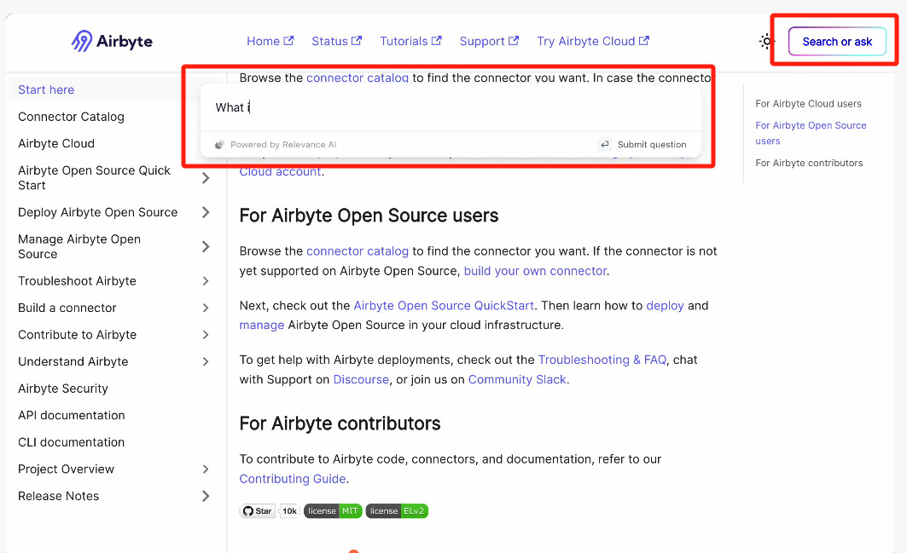This screenshot has height=553, width=907.
Task: Open the Search or ask button
Action: tap(837, 41)
